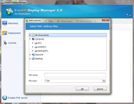Expand the Desktop node

pyautogui.click(x=30, y=59)
